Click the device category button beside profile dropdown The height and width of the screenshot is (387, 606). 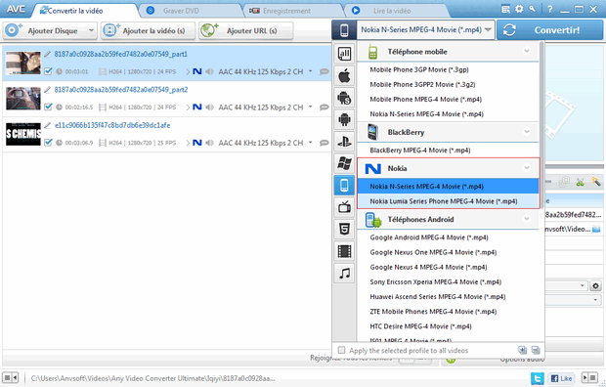(344, 29)
